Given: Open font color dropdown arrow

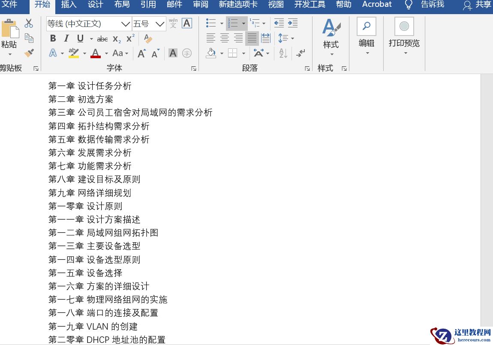Looking at the screenshot, I should [x=106, y=54].
